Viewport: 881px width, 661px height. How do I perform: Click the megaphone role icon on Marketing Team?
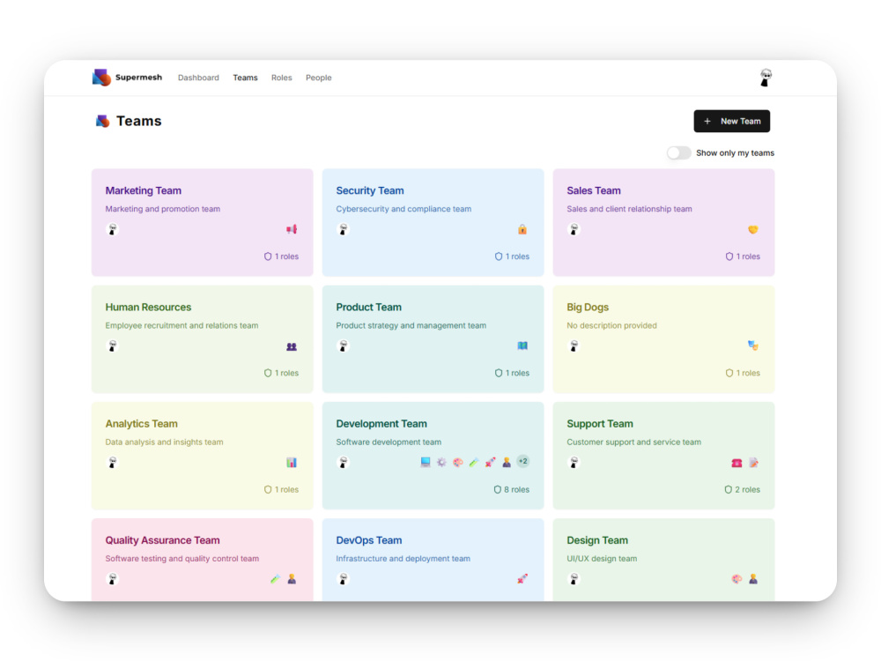pyautogui.click(x=292, y=229)
